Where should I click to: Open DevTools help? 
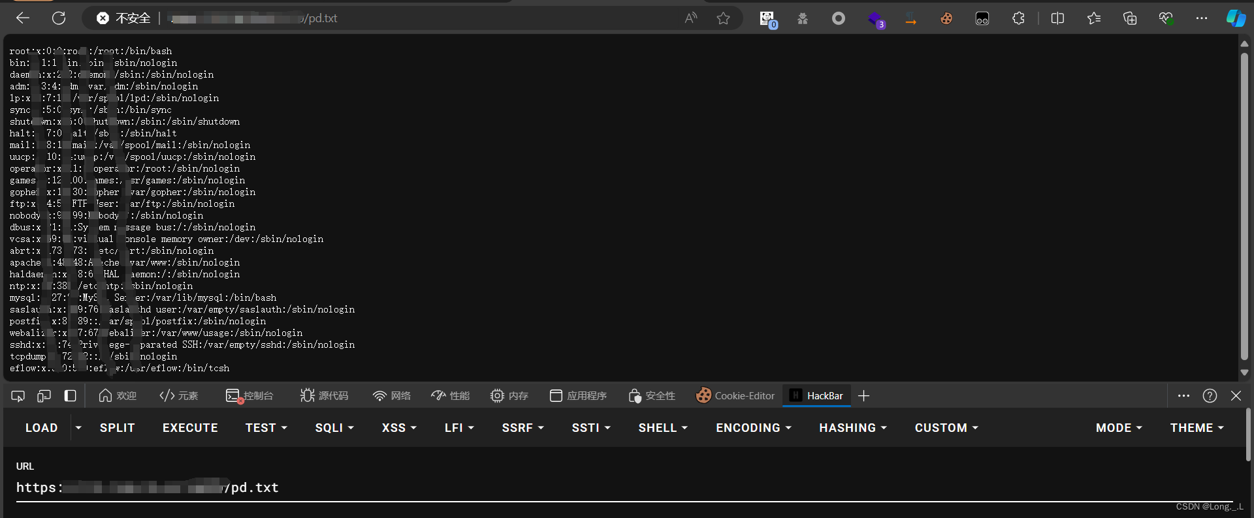(x=1210, y=396)
